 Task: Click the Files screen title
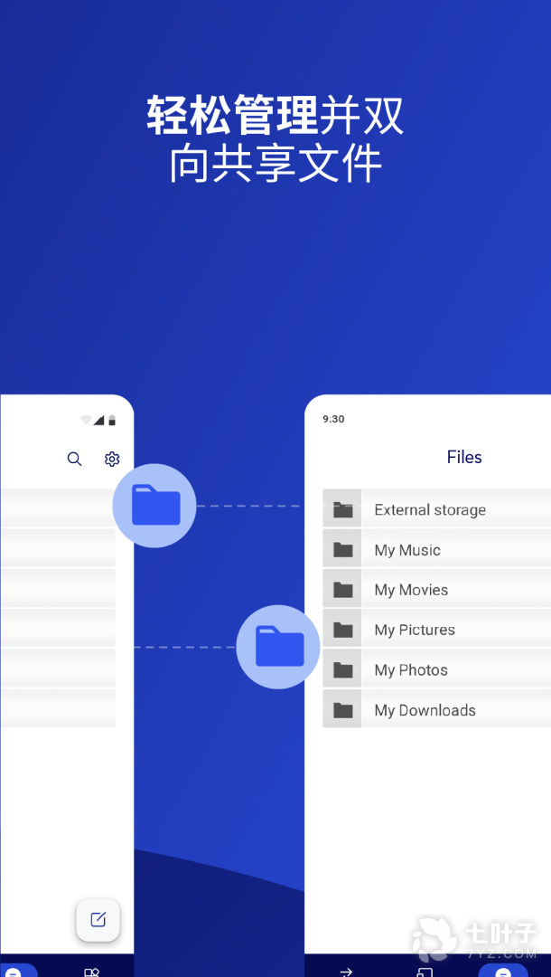[464, 458]
